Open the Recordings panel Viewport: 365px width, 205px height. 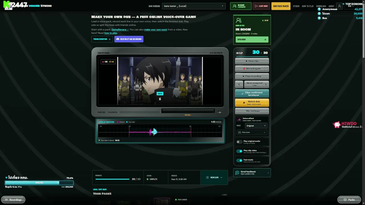coord(13,200)
